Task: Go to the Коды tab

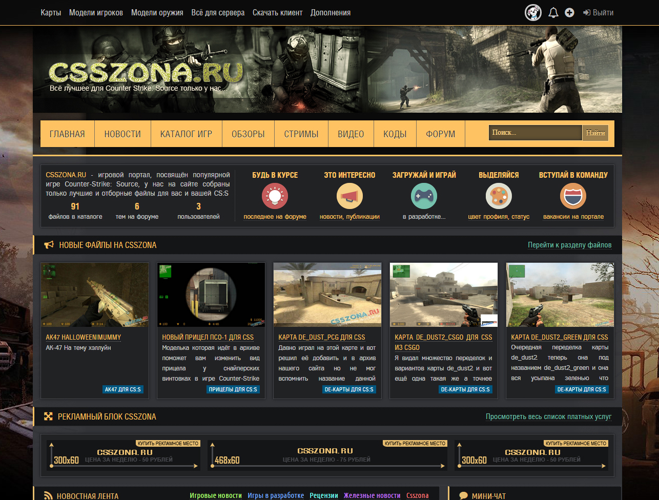Action: pos(395,134)
